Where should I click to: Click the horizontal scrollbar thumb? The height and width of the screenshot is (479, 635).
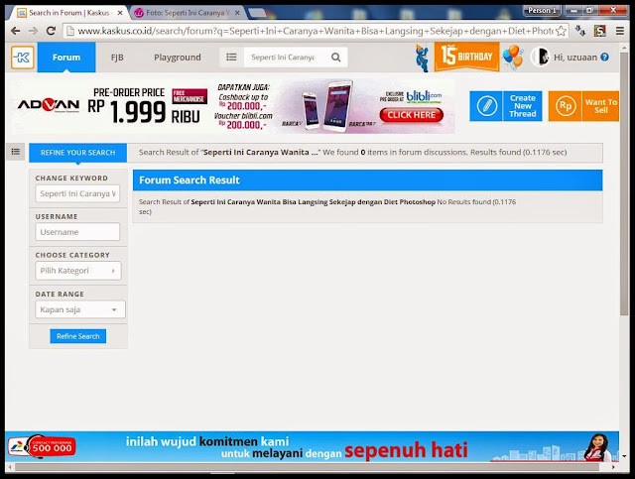(307, 467)
